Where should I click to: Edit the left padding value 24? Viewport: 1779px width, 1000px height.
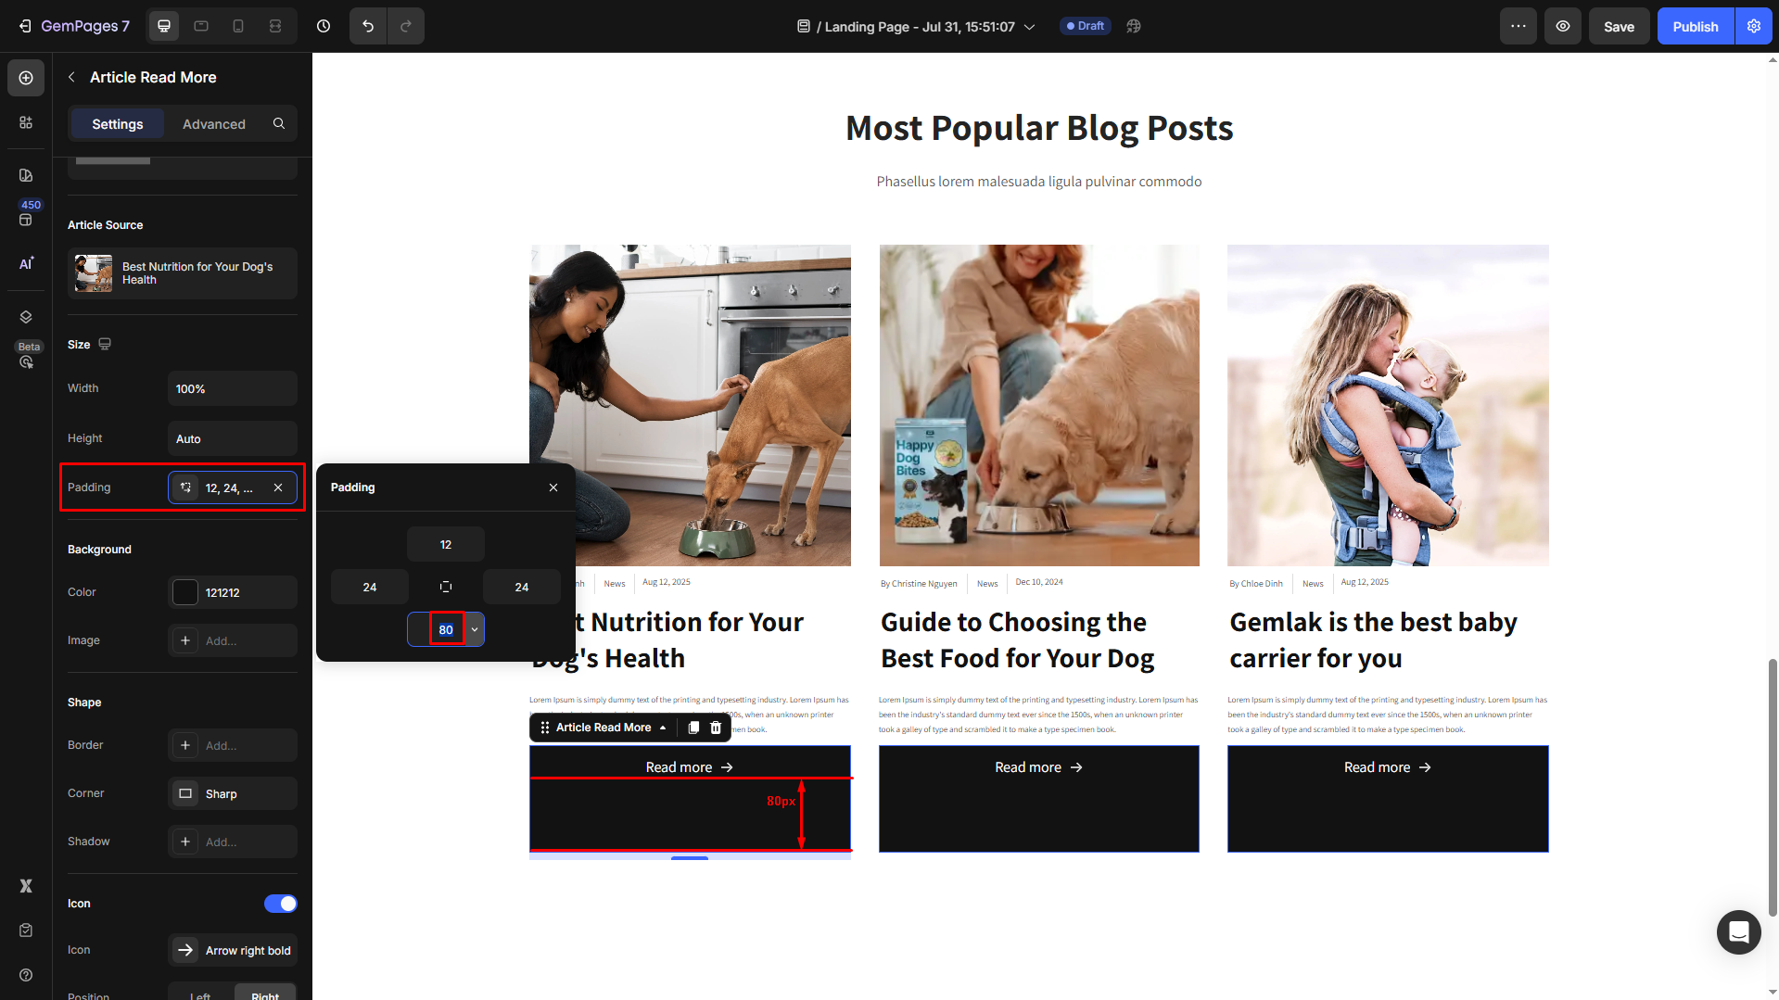point(370,587)
